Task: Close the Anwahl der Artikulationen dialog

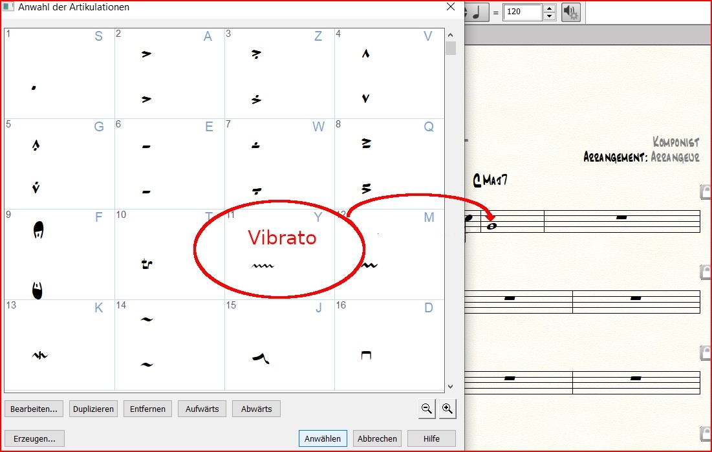Action: [451, 7]
